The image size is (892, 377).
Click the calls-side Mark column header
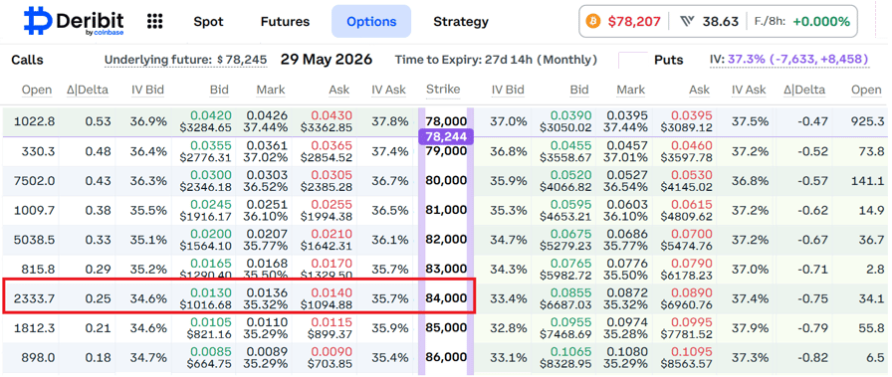[x=270, y=90]
